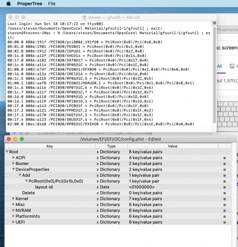
Task: Click the GFX0@0 line in Terminal
Action: point(98,69)
